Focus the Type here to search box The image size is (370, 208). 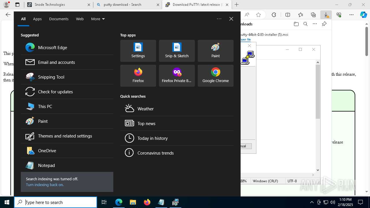(x=55, y=202)
